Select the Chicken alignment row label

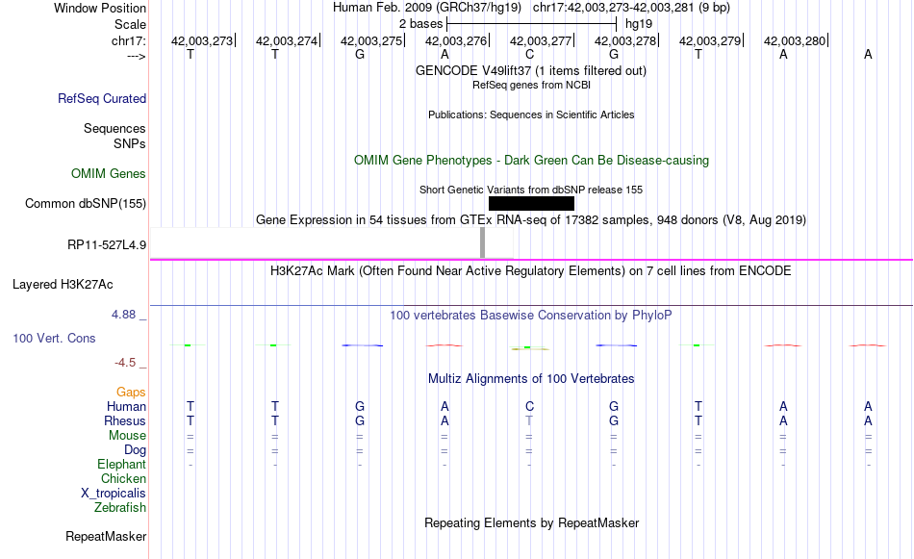click(x=123, y=478)
